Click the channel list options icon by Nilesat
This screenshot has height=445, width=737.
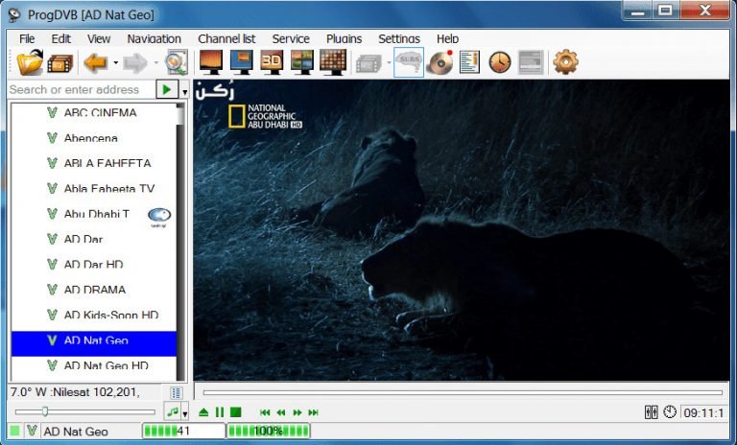click(x=177, y=392)
